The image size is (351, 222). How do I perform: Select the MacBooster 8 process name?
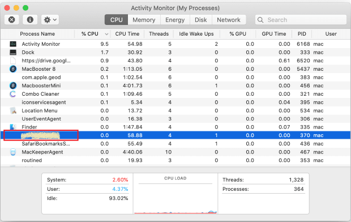point(38,69)
